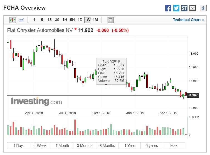Viewport: 210px width, 155px height.
Task: Select the 30 minute interval
Action: (x=57, y=20)
